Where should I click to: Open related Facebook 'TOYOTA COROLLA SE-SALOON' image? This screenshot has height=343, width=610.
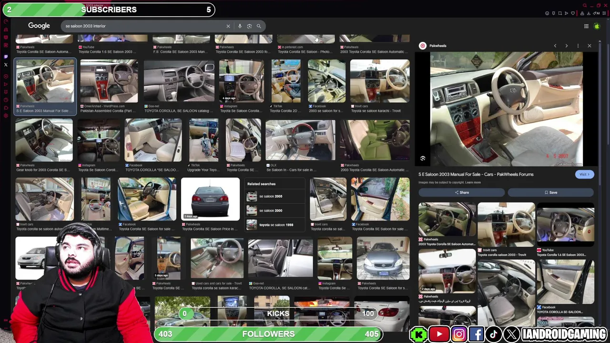point(565,282)
